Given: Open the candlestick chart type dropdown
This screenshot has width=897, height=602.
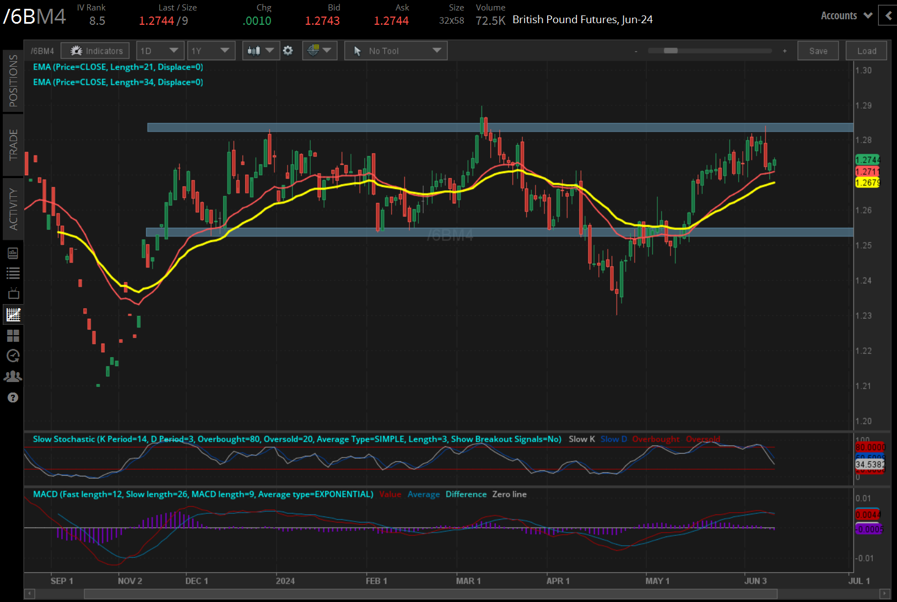Looking at the screenshot, I should [x=261, y=51].
